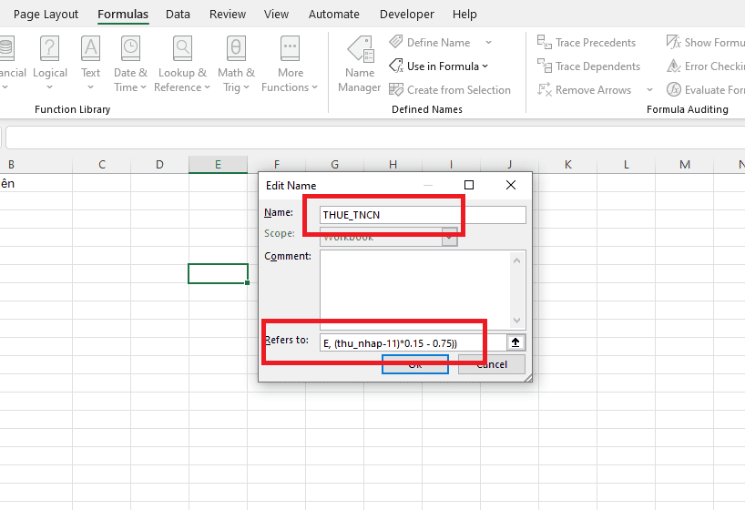
Task: Click the Name field in Edit Name
Action: pyautogui.click(x=423, y=215)
